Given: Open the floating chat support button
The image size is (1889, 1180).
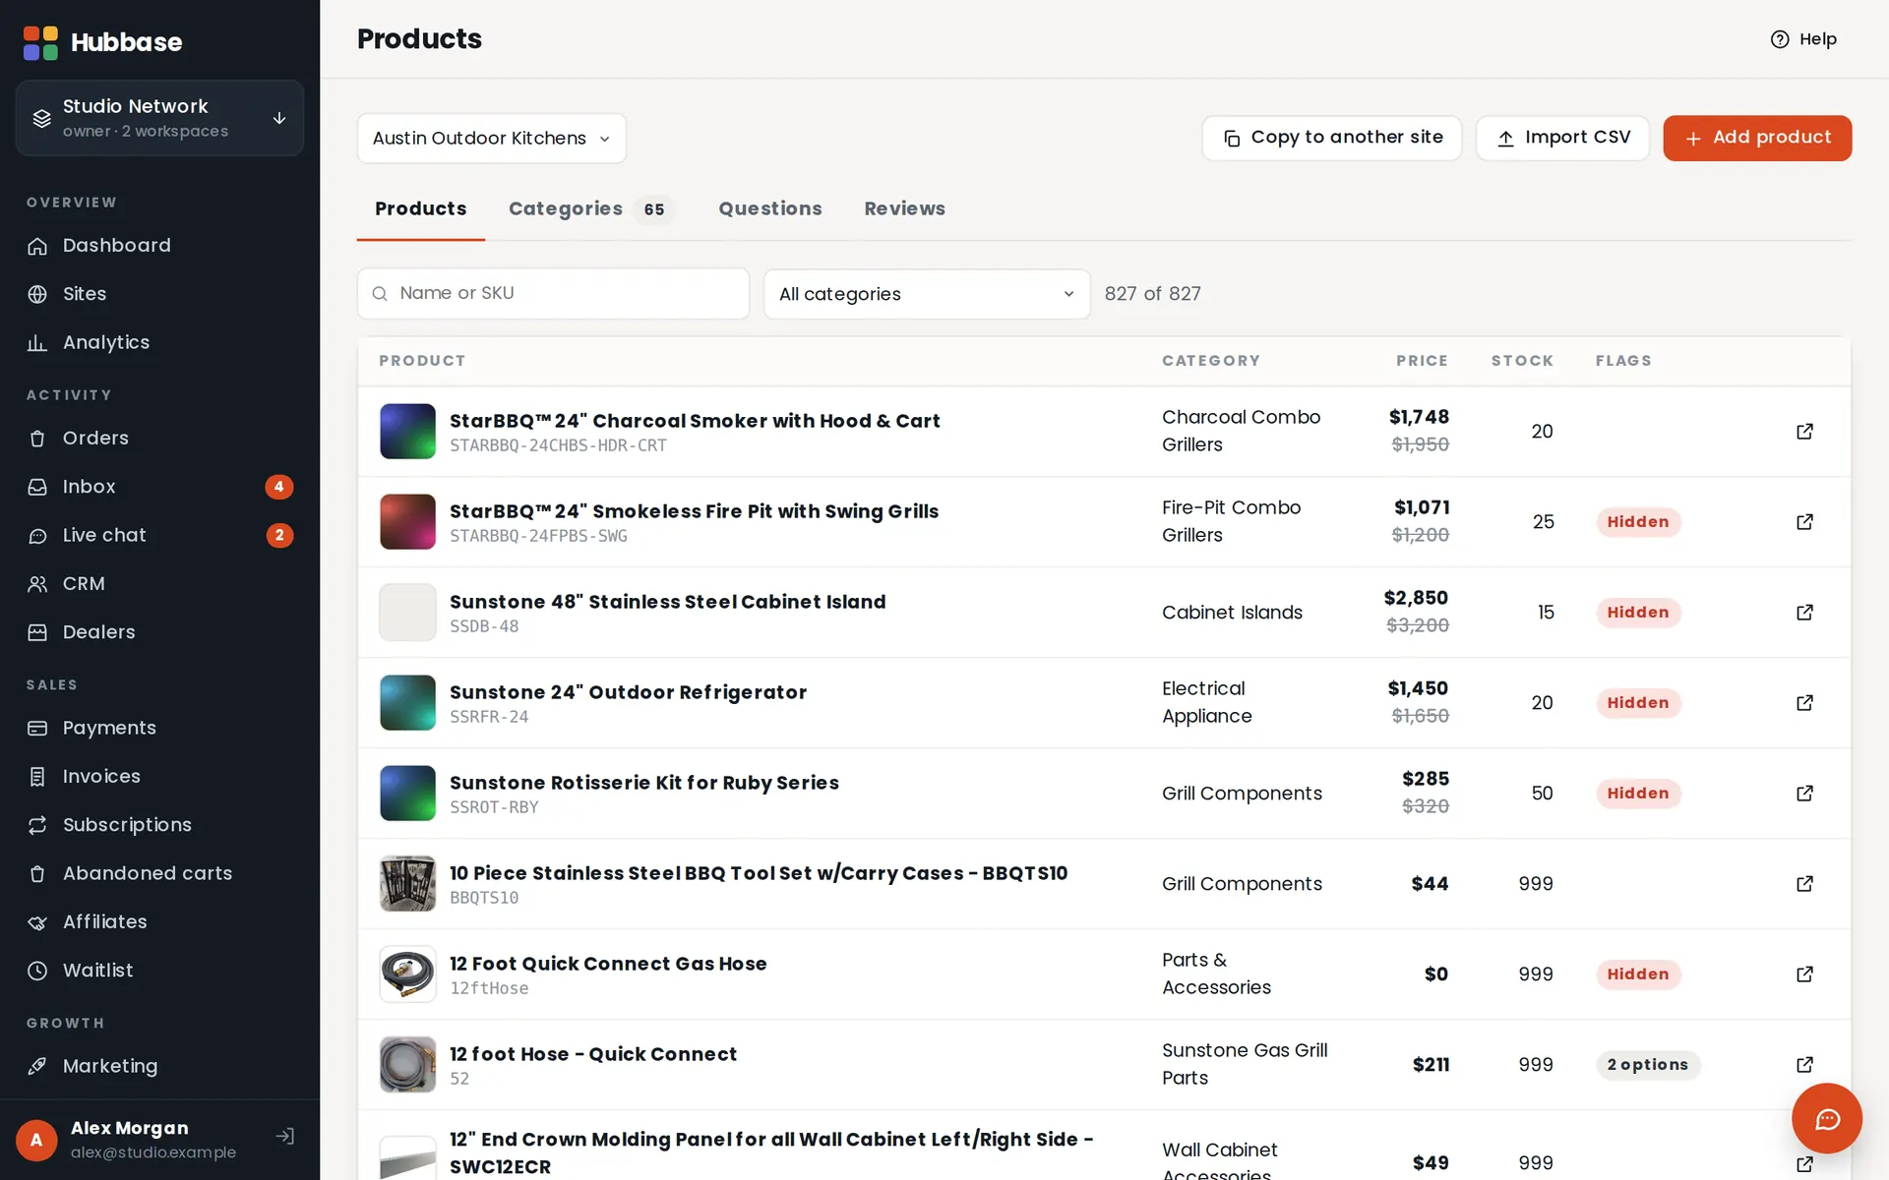Looking at the screenshot, I should (x=1827, y=1118).
